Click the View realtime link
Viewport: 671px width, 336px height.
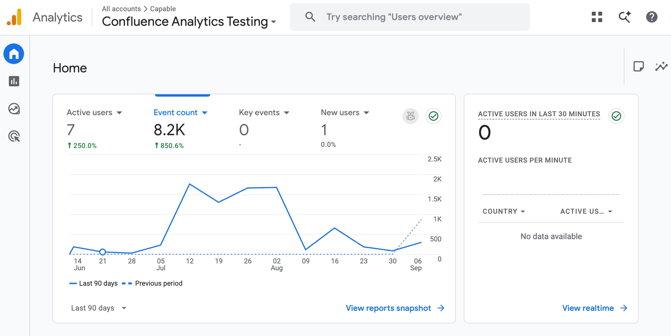(x=595, y=308)
